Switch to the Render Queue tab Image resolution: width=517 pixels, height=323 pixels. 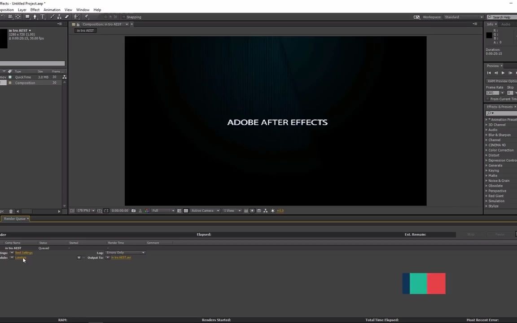tap(14, 218)
